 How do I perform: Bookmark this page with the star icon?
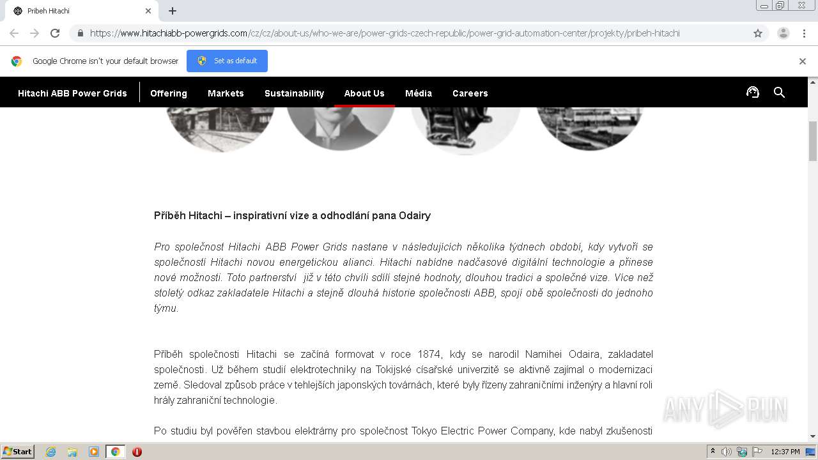(x=758, y=33)
